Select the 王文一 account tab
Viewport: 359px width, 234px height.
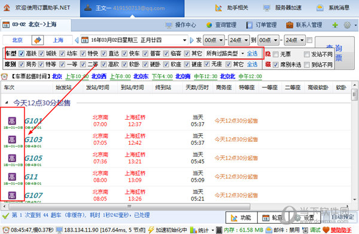coord(132,8)
